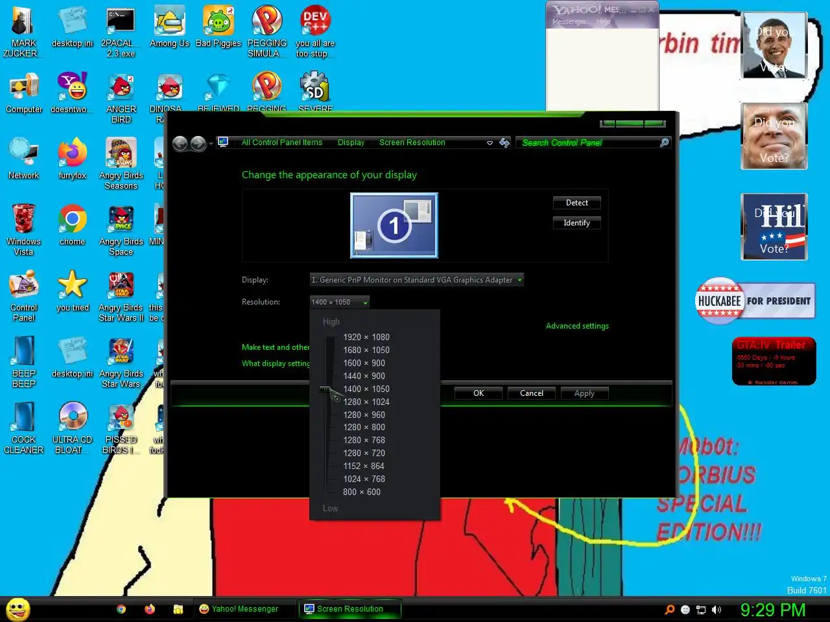Open the ULTRA CD BLOAT disc icon
830x622 pixels.
[x=72, y=428]
